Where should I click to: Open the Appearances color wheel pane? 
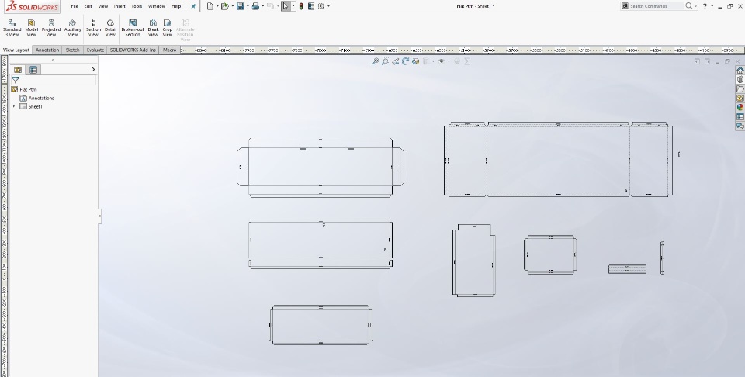pyautogui.click(x=740, y=107)
